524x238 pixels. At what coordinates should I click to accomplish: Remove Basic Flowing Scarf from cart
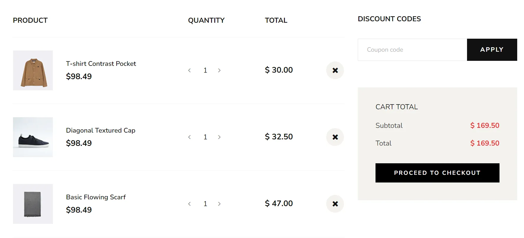(335, 204)
